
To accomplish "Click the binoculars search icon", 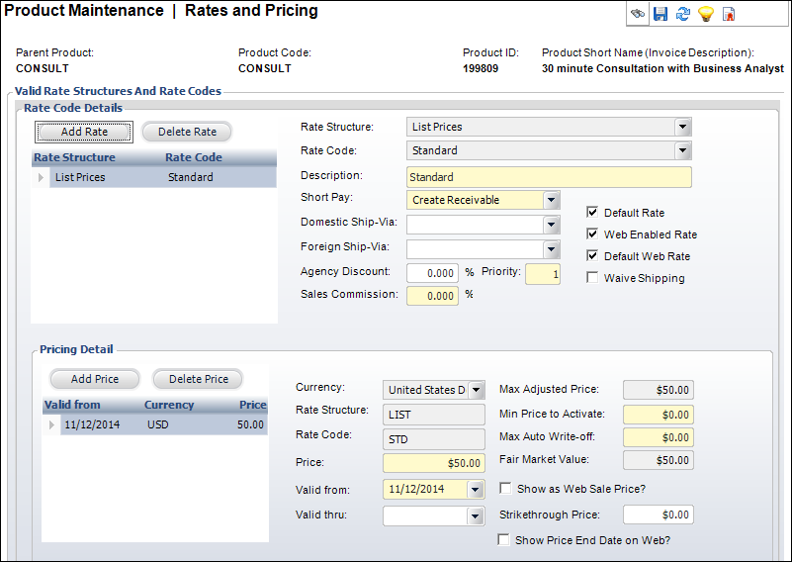I will tap(638, 14).
